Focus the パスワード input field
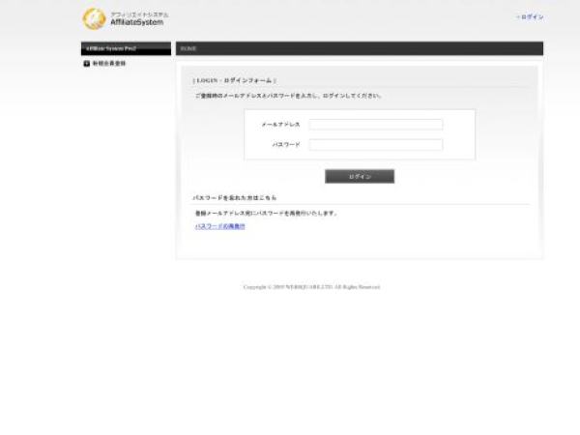 tap(376, 145)
